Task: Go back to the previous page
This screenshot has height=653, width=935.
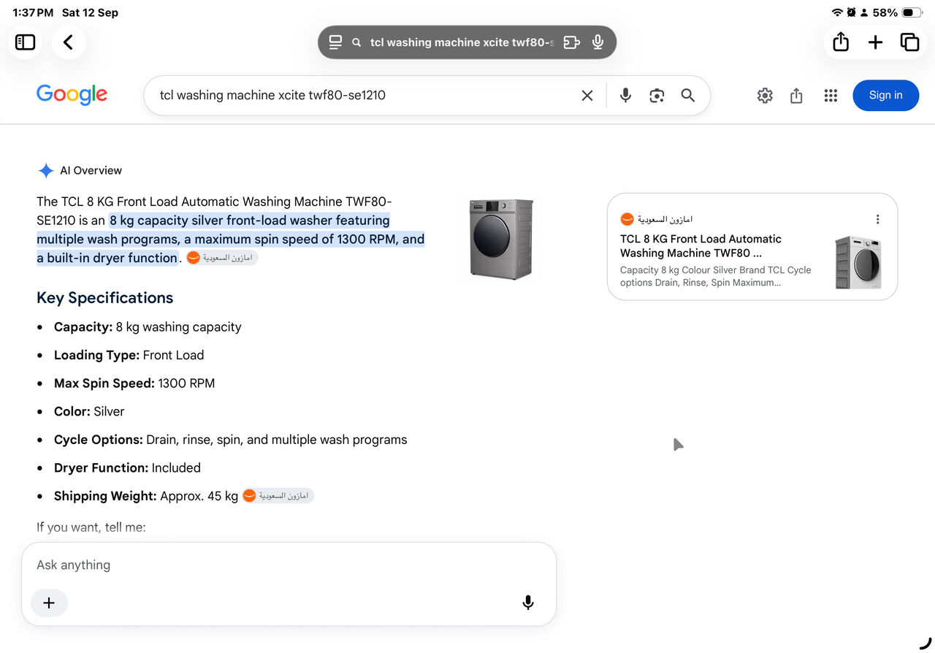Action: point(69,42)
